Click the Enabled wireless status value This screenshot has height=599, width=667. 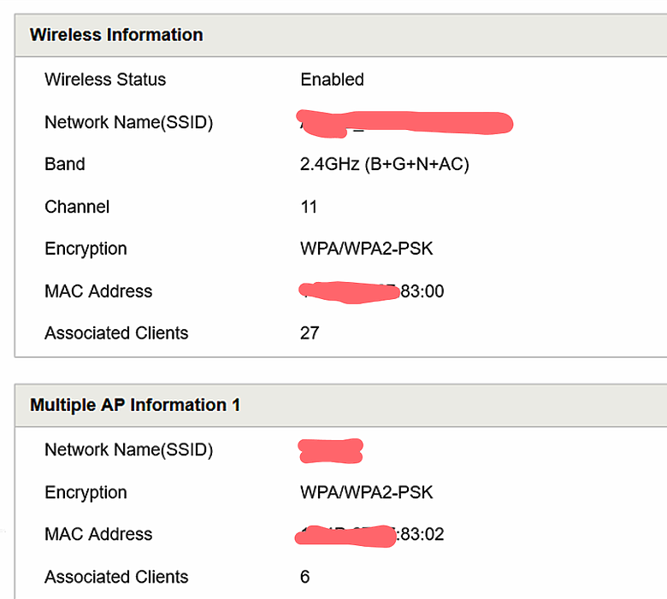coord(332,79)
